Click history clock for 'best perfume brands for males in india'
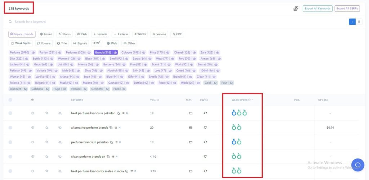The width and height of the screenshot is (369, 180). point(33,171)
